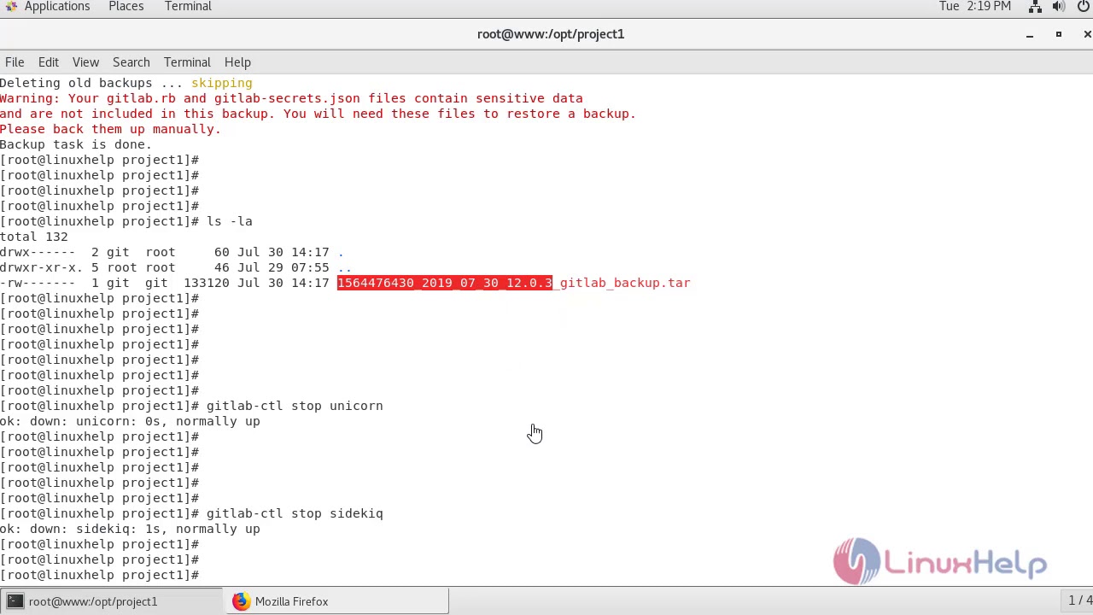Switch to Mozilla Firefox taskbar item
Viewport: 1093px width, 615px height.
[336, 601]
